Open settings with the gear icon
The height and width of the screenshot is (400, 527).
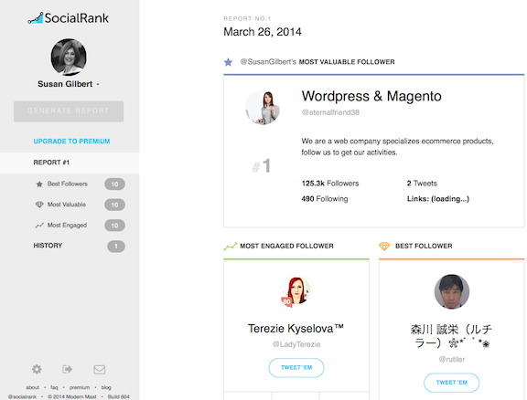point(37,370)
